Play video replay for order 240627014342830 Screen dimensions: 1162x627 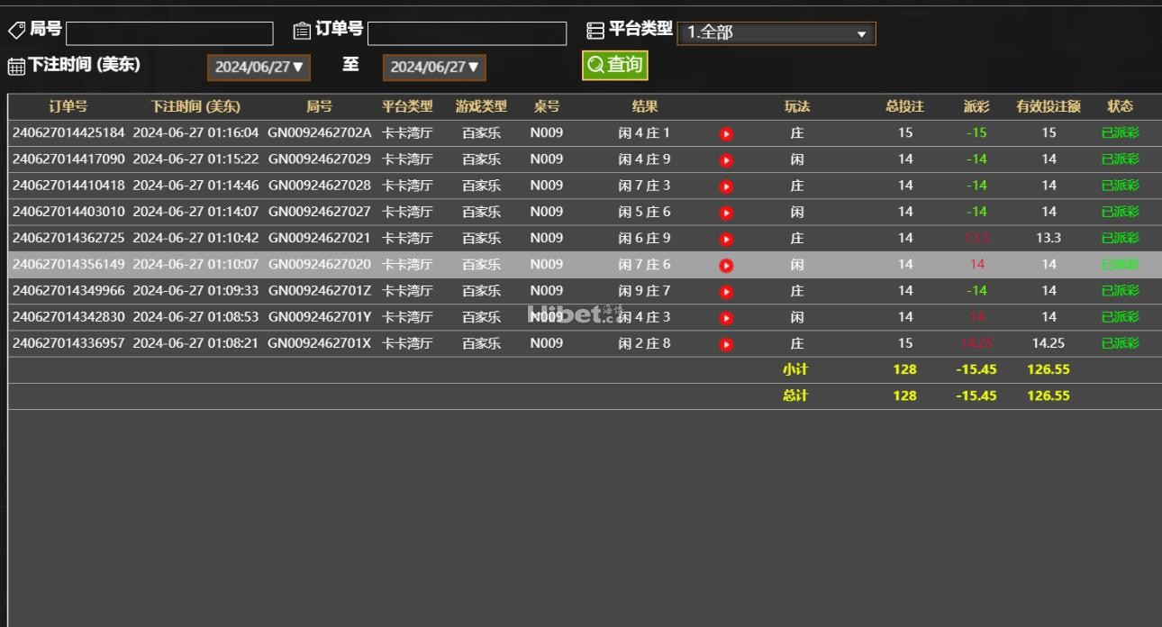[726, 318]
